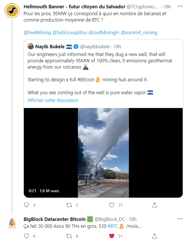Click Nayib Bukele's small profile picture
187x241 pixels.
tap(31, 46)
